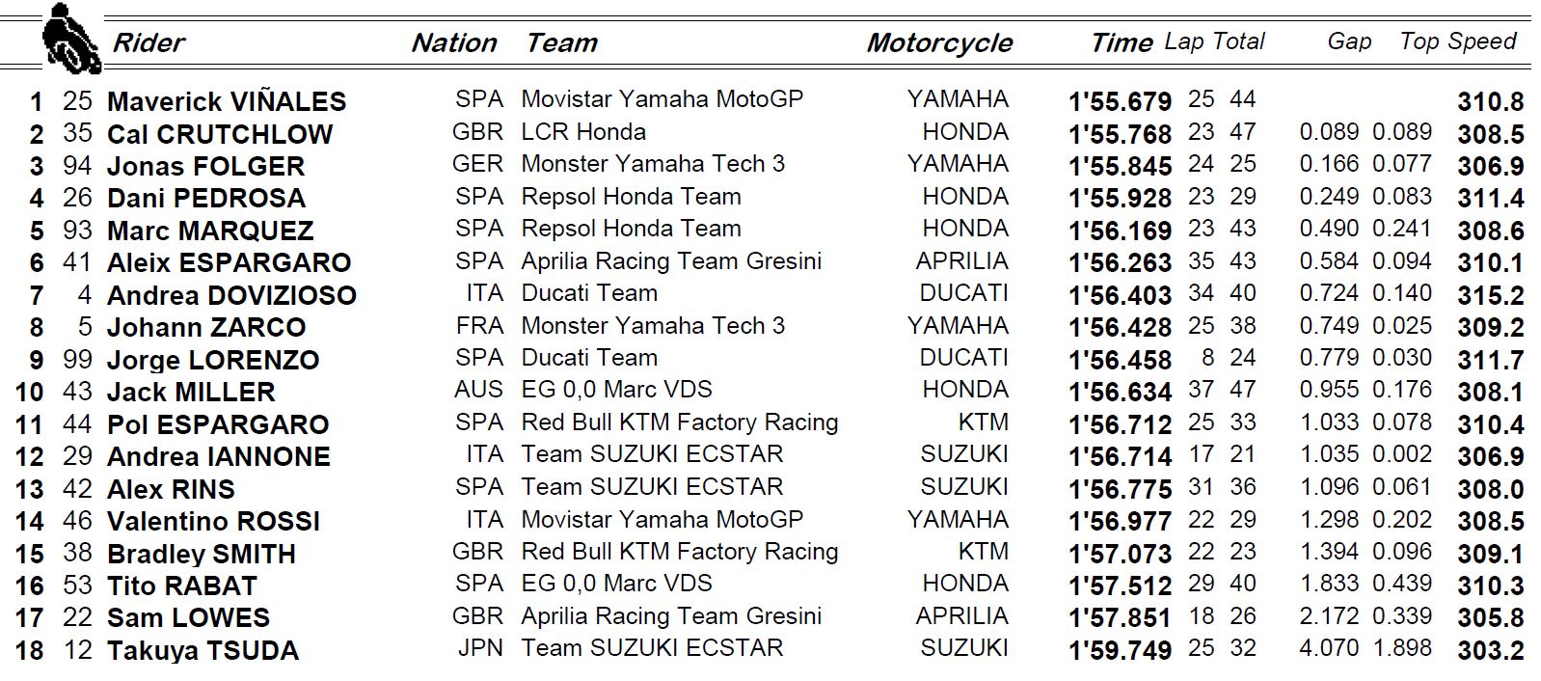Click Ducati Team in Dovizioso's row

click(589, 293)
